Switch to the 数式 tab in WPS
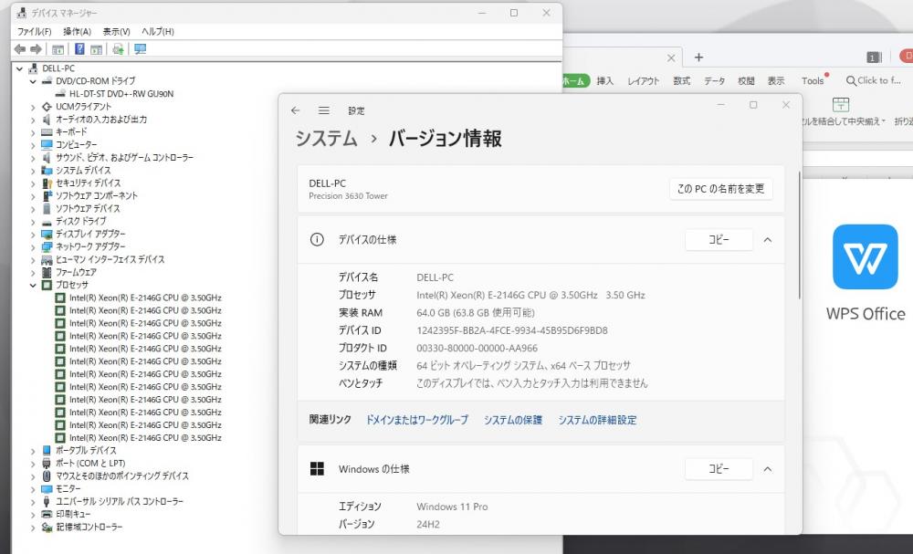Viewport: 913px width, 554px height. tap(682, 81)
